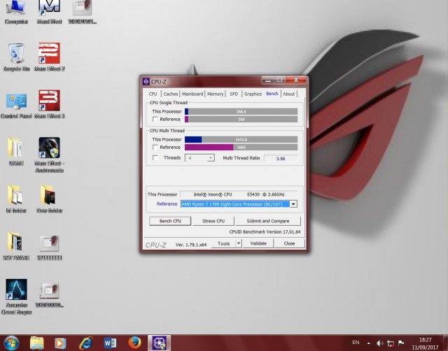Click the taskbar clock and date
This screenshot has width=448, height=351.
pyautogui.click(x=424, y=343)
